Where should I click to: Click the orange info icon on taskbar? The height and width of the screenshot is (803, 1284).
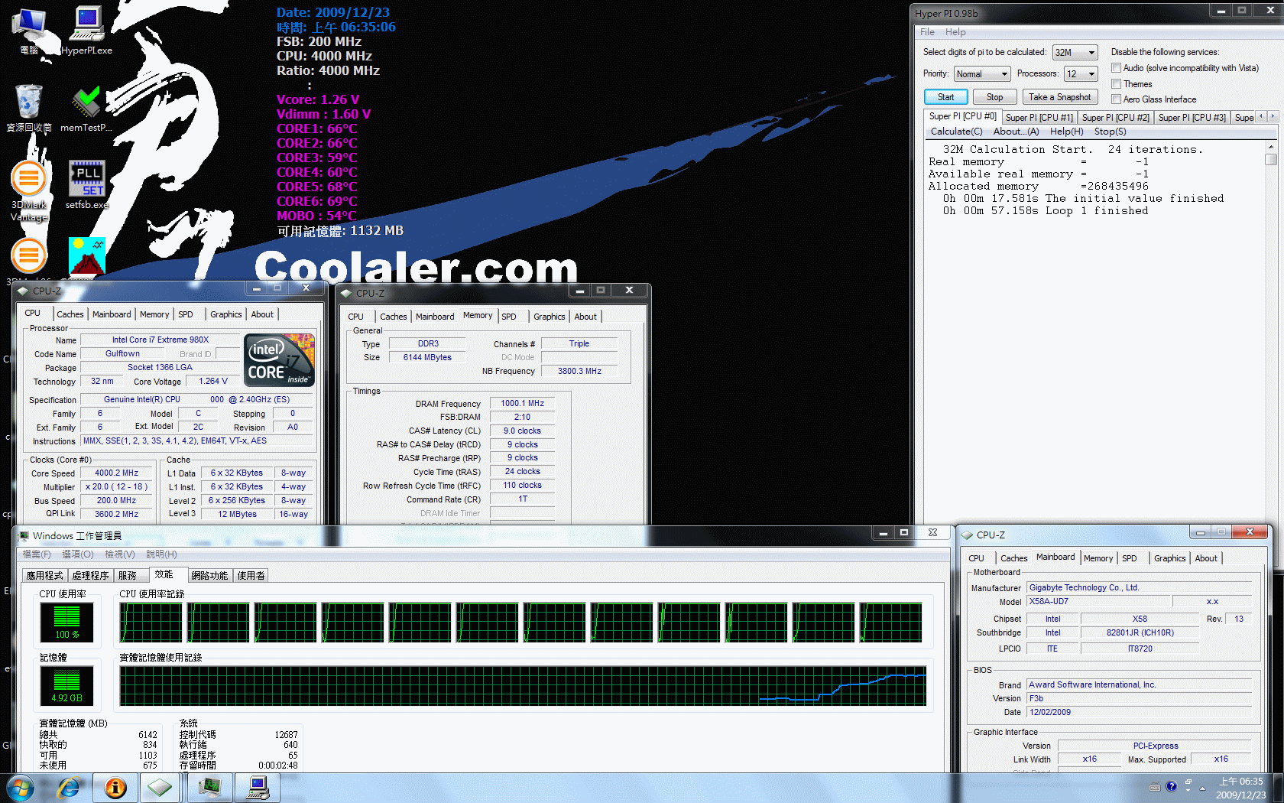[115, 788]
